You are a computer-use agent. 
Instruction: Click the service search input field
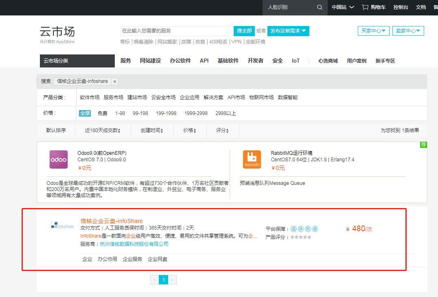point(177,31)
